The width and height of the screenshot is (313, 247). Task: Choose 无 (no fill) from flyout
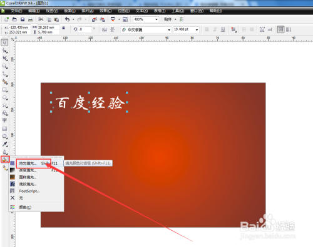36,198
